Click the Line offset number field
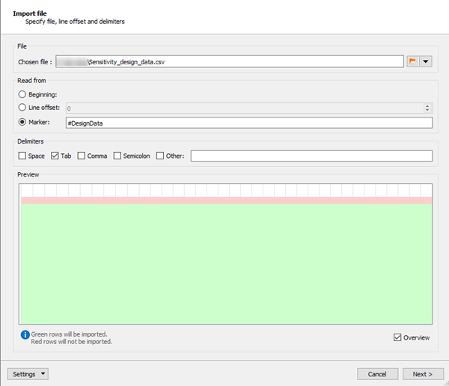The image size is (449, 386). click(x=245, y=108)
